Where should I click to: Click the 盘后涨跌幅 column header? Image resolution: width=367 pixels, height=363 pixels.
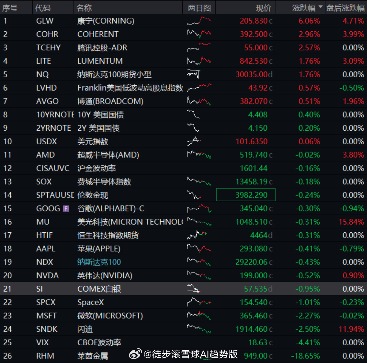(345, 8)
